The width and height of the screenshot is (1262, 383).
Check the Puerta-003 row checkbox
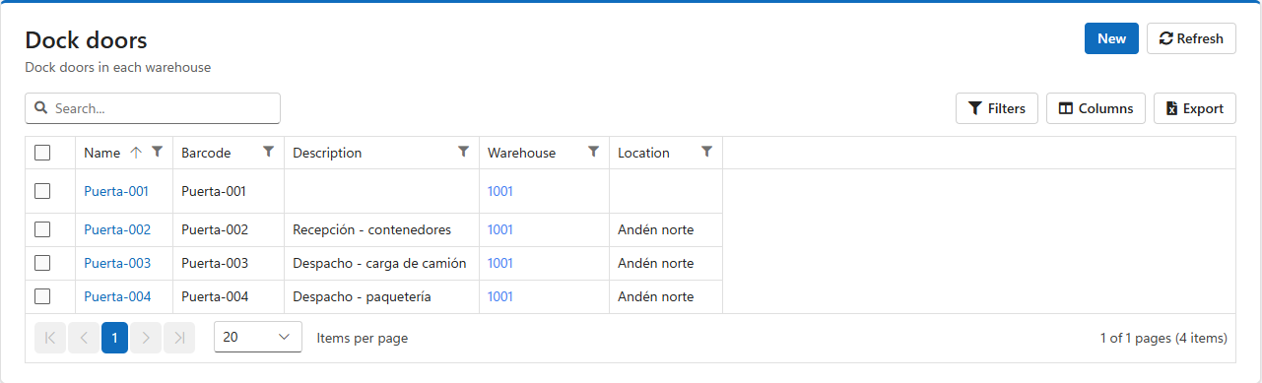[42, 263]
